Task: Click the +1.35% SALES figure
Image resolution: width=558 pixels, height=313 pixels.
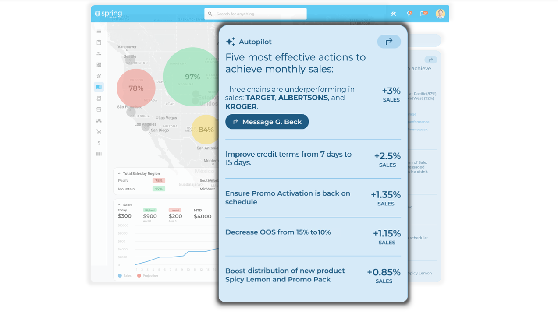Action: pyautogui.click(x=386, y=198)
